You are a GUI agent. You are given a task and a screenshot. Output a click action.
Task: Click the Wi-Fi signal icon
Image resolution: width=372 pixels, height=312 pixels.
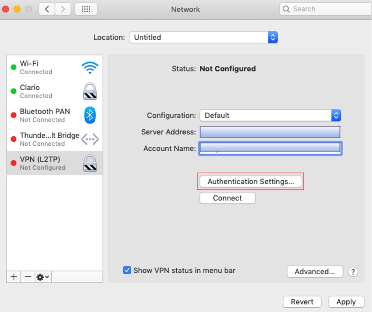pyautogui.click(x=90, y=68)
